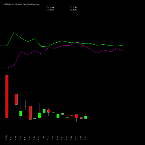Screen dimensions: 145x145
Task: Click the green candle for 17 Apr
Action: (x=44, y=111)
